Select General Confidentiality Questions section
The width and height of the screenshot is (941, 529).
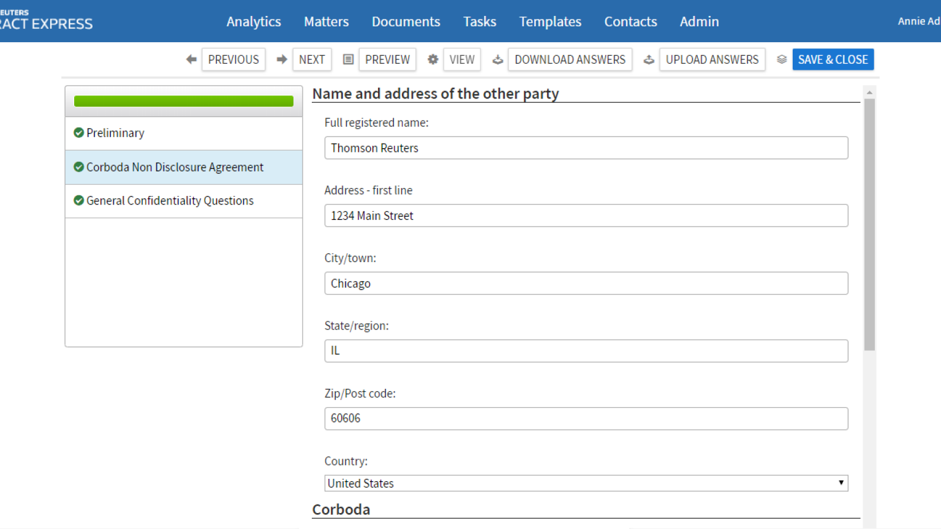point(184,201)
